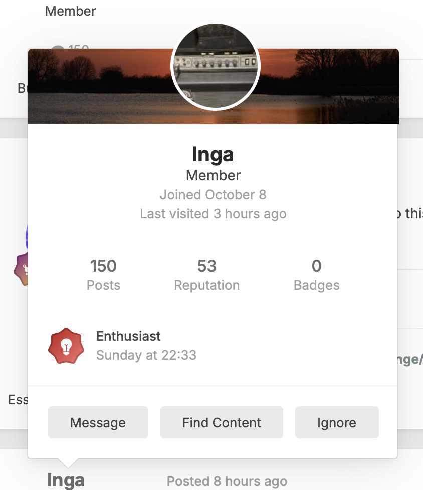Image resolution: width=423 pixels, height=490 pixels.
Task: Open Inga's circular avatar photo
Action: click(216, 66)
